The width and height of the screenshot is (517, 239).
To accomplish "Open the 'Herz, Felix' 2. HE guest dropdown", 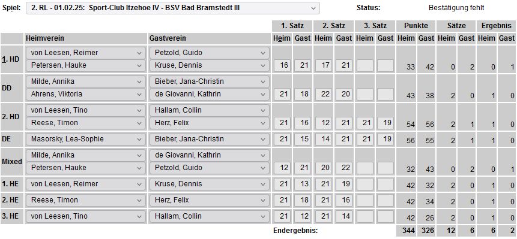I will [x=210, y=200].
